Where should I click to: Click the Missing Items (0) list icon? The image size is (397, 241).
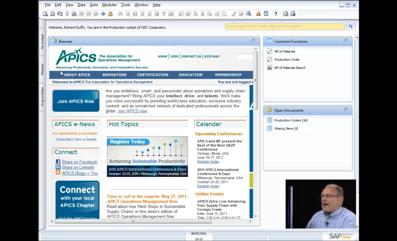pyautogui.click(x=270, y=128)
